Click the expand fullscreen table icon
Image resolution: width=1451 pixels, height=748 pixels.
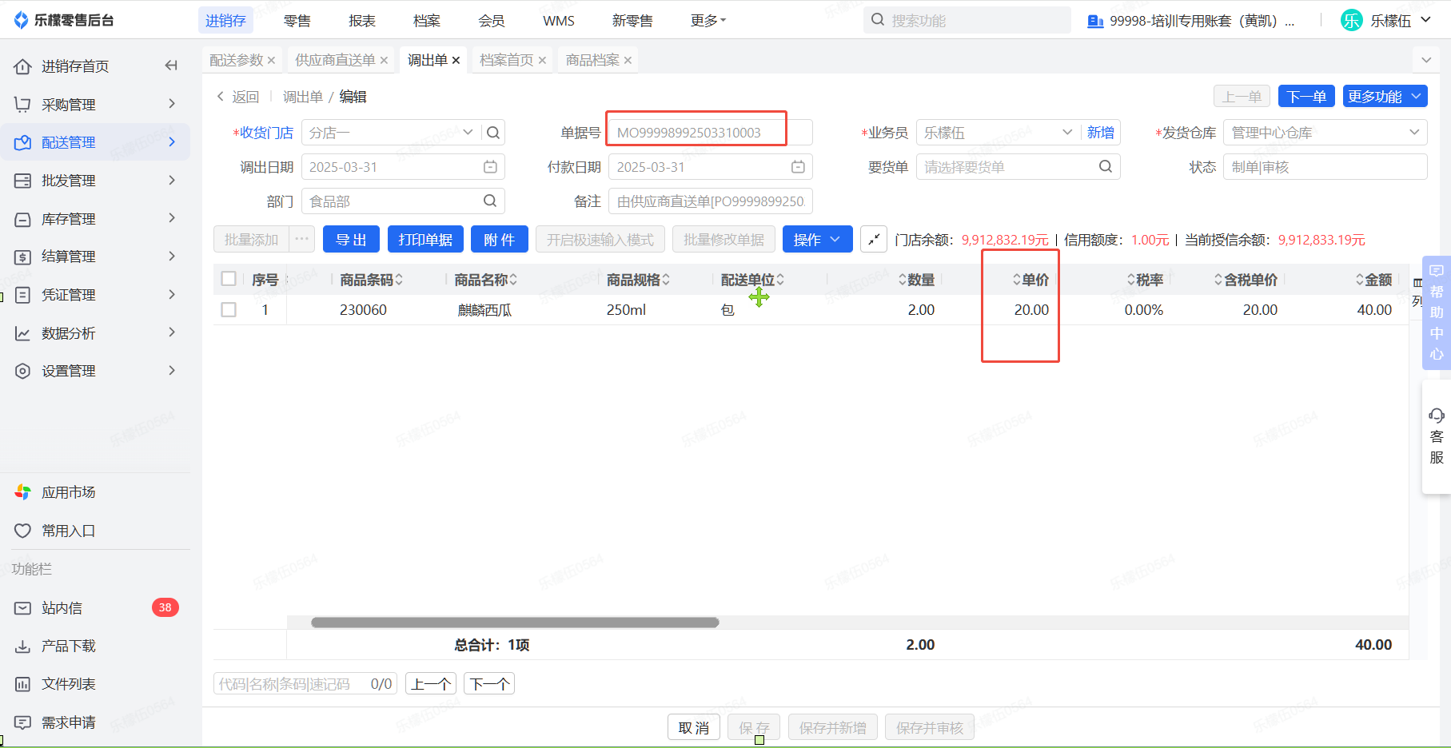pos(874,240)
